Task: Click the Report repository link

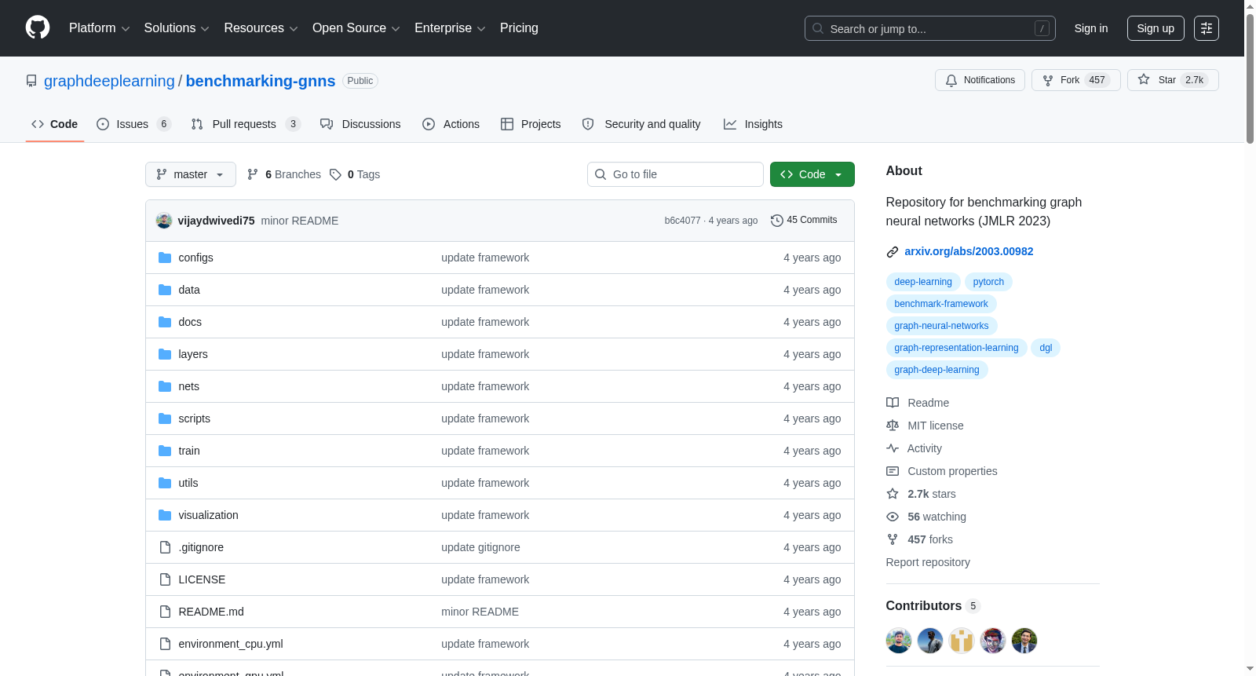Action: (x=928, y=562)
